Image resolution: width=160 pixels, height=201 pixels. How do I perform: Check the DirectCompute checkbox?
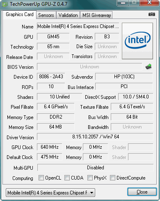[x=112, y=178]
